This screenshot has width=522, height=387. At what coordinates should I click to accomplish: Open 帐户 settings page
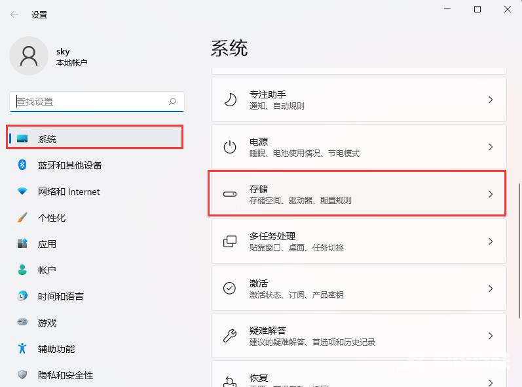pos(95,270)
